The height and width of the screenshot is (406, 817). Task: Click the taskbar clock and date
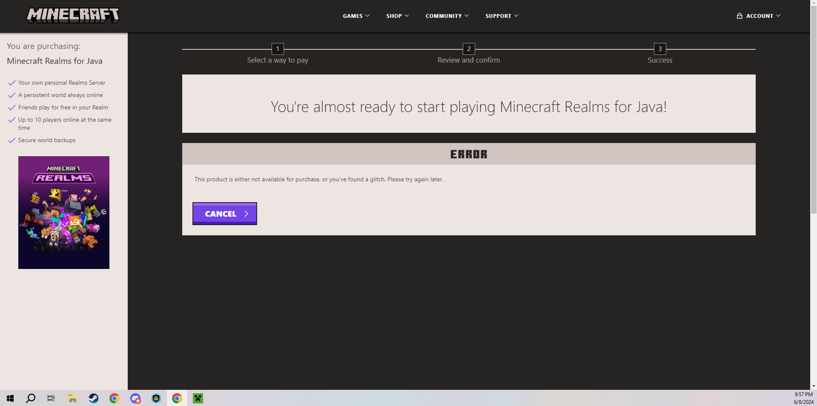[803, 398]
